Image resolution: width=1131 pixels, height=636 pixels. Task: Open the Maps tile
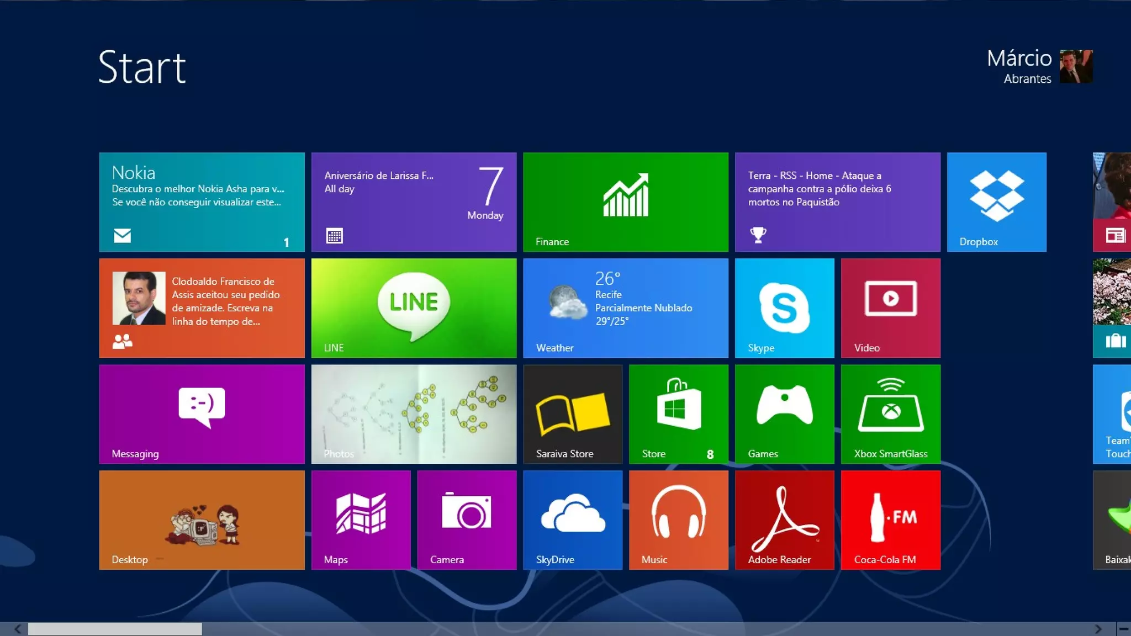[x=361, y=520]
